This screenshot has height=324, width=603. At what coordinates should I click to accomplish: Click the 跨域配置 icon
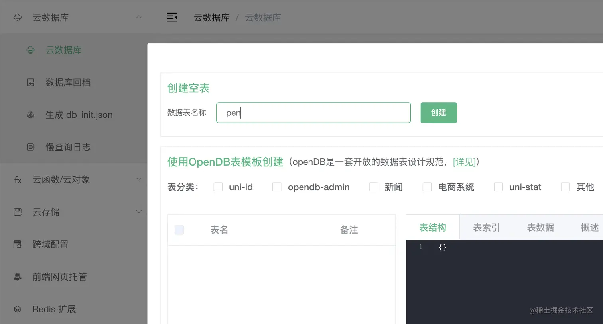[x=18, y=244]
